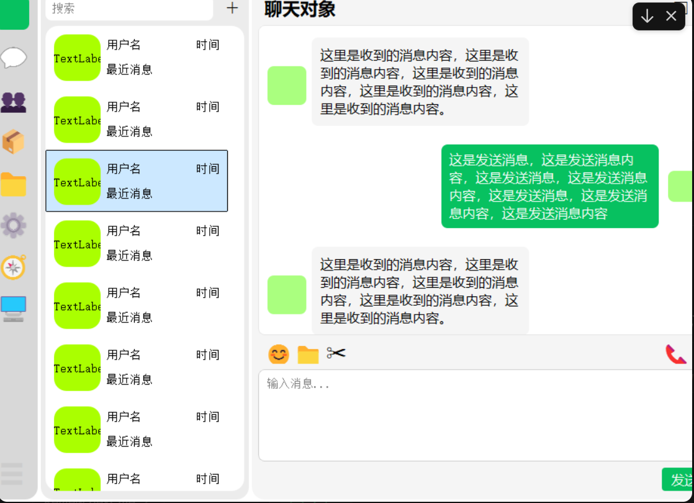Open the contacts panel
The image size is (694, 503).
point(14,102)
